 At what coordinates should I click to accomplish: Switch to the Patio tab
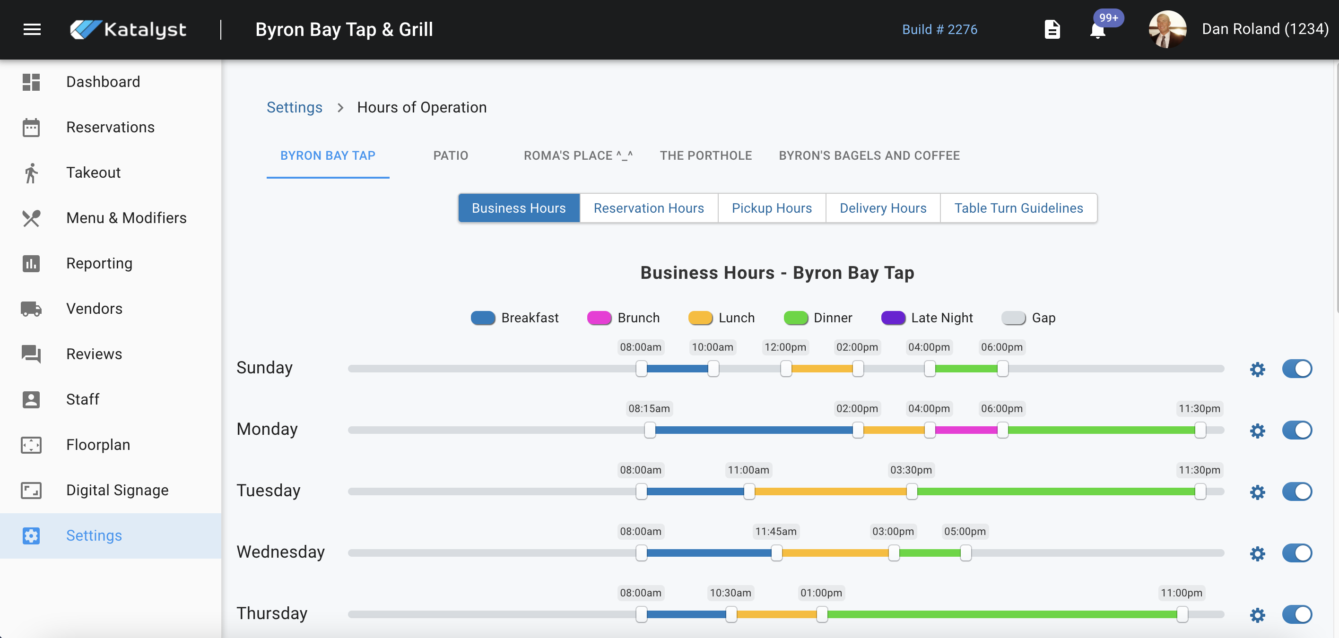[450, 155]
